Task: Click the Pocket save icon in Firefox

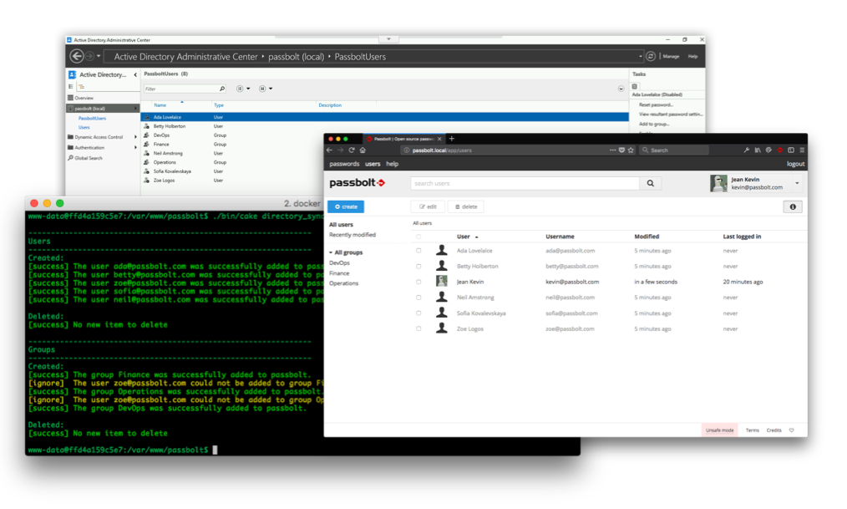Action: click(x=621, y=150)
